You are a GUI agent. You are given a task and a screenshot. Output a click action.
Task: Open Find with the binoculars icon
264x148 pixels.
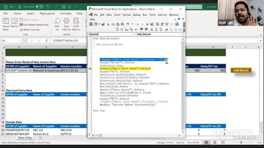click(x=123, y=24)
